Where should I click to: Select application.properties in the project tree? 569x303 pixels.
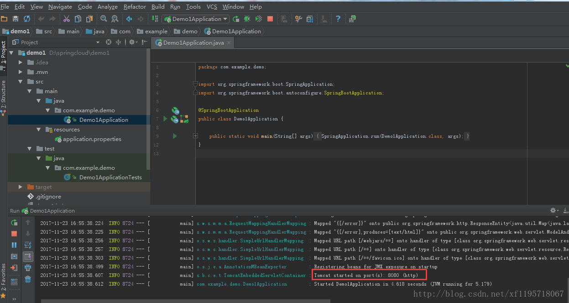tap(92, 139)
